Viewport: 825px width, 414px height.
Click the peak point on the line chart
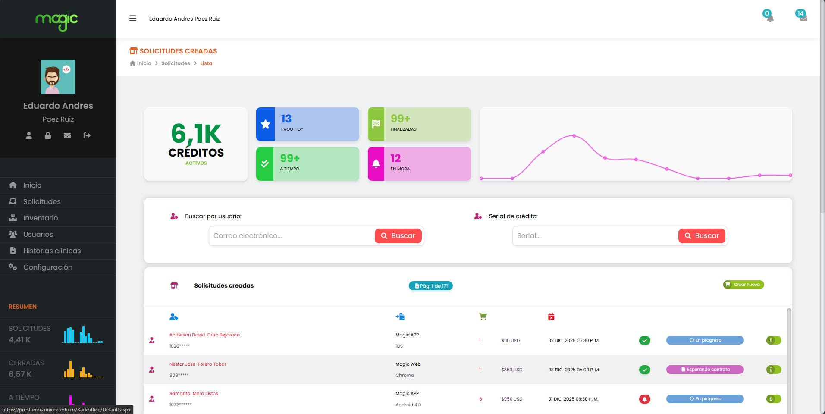point(574,136)
